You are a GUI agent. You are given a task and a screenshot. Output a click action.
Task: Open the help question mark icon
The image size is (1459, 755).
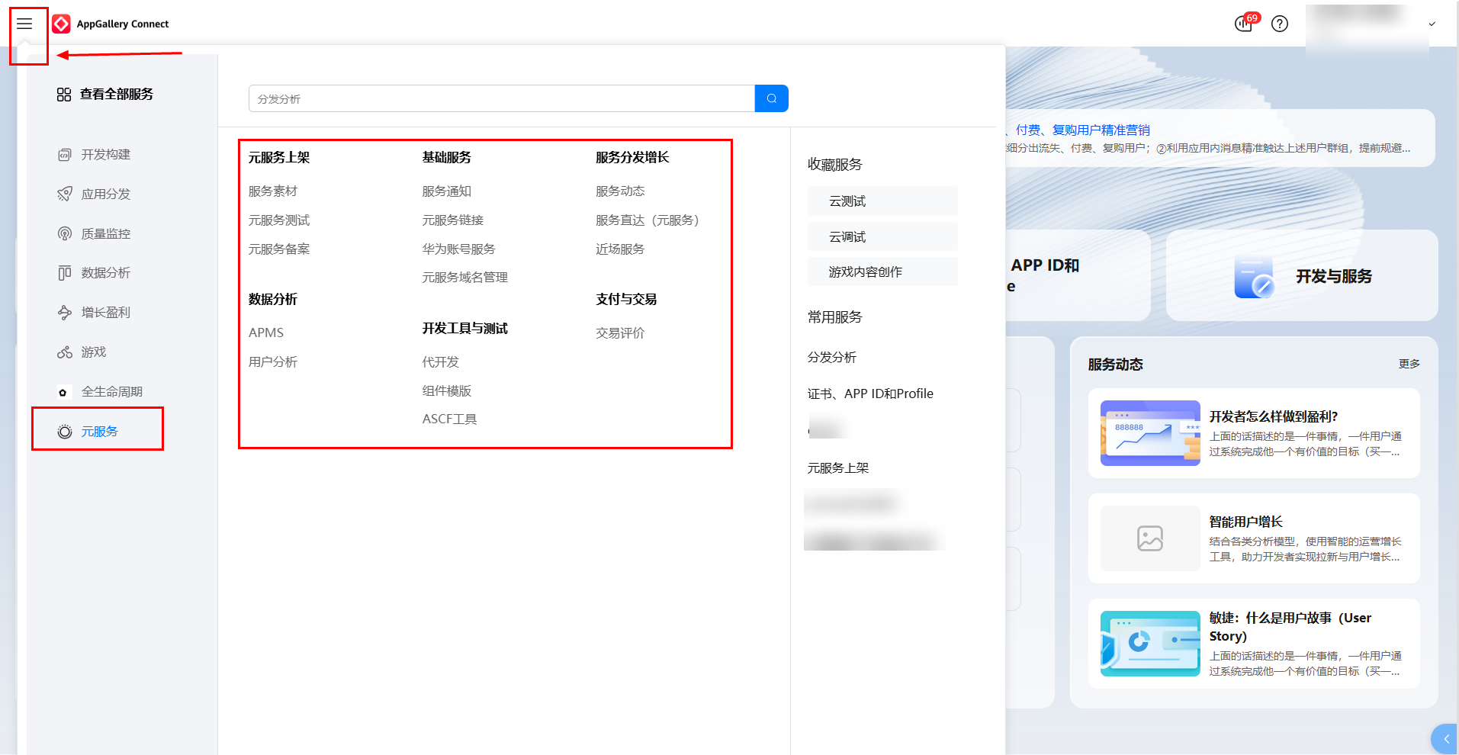[1280, 24]
